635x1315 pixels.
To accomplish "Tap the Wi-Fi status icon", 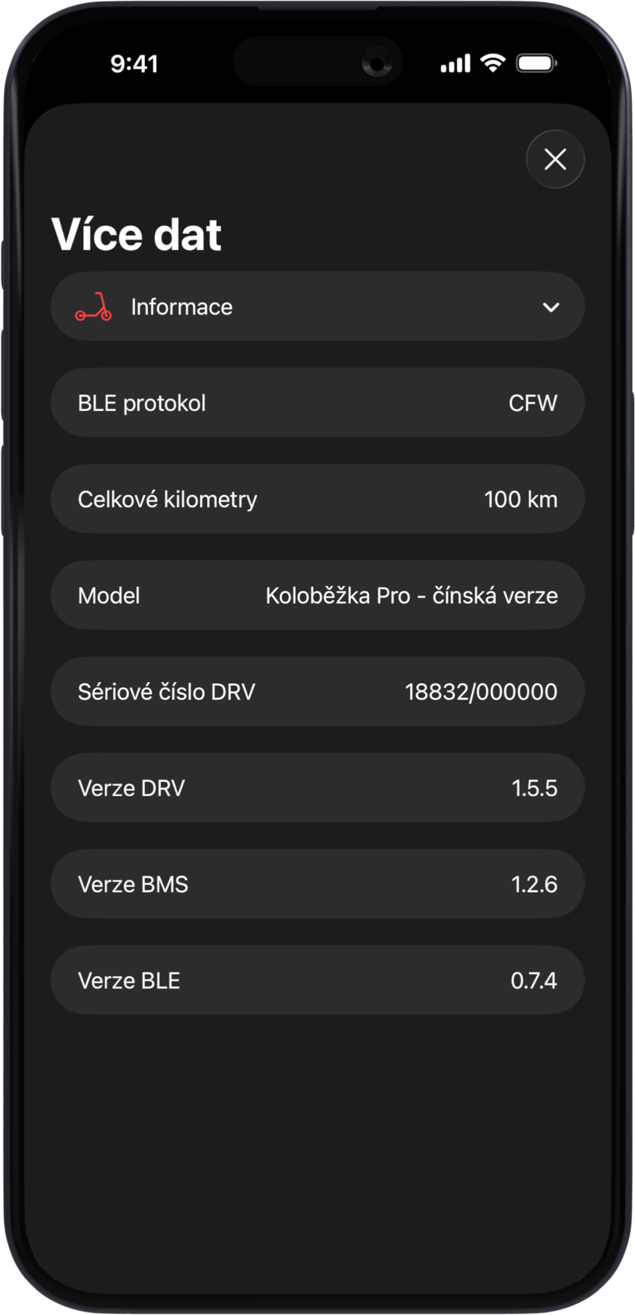I will 493,63.
